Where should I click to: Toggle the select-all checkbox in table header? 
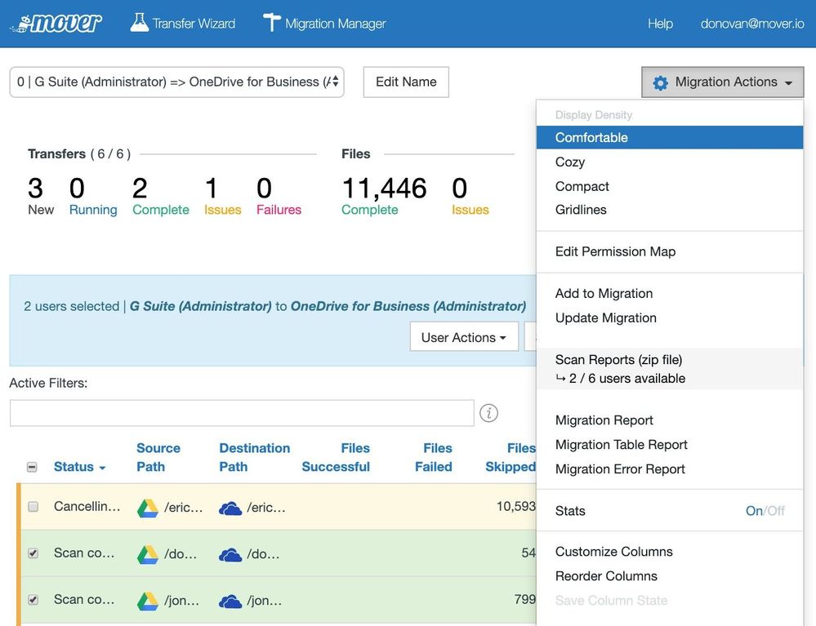click(x=33, y=468)
